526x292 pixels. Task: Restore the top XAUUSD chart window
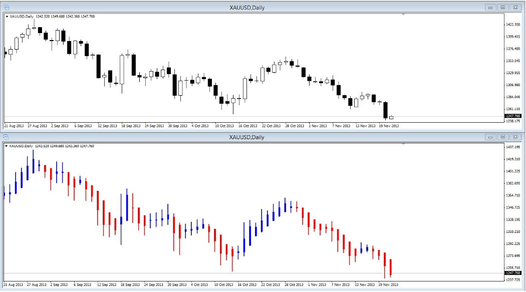[x=502, y=7]
